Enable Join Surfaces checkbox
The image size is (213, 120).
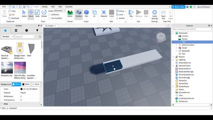coord(50,18)
